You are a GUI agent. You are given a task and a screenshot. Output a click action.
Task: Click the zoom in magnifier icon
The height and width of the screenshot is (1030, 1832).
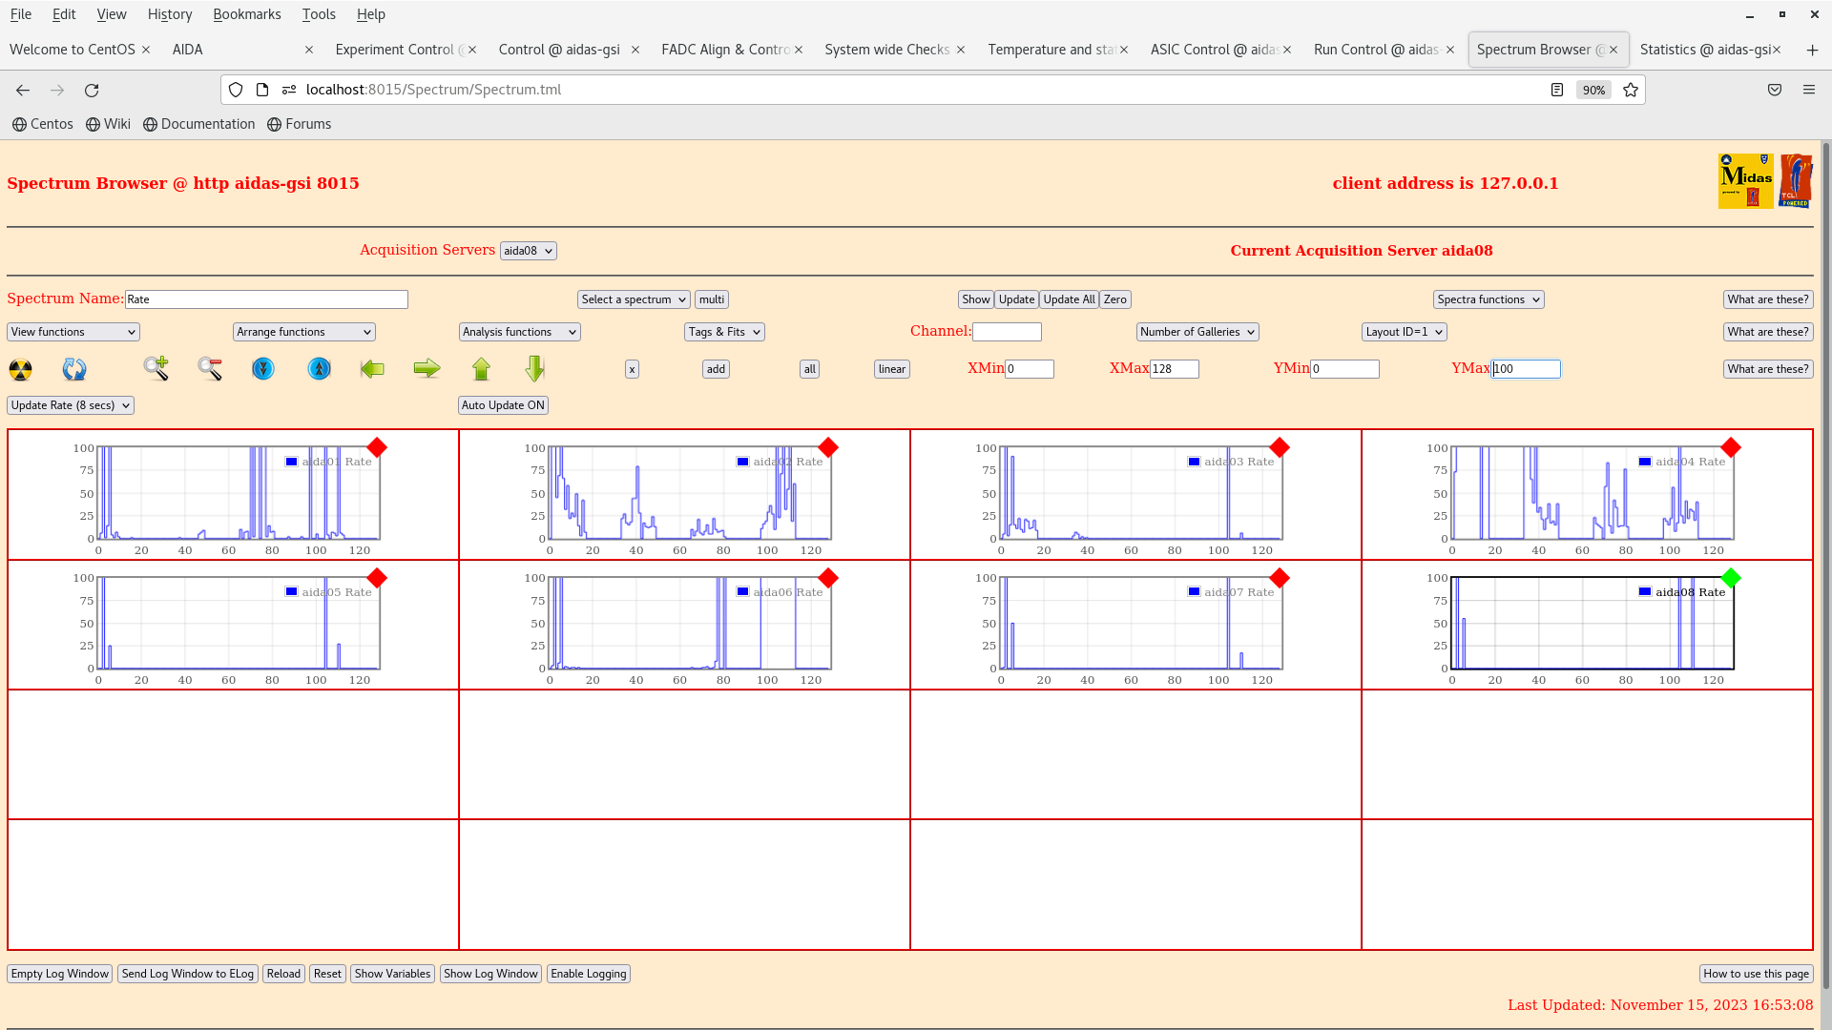tap(156, 368)
